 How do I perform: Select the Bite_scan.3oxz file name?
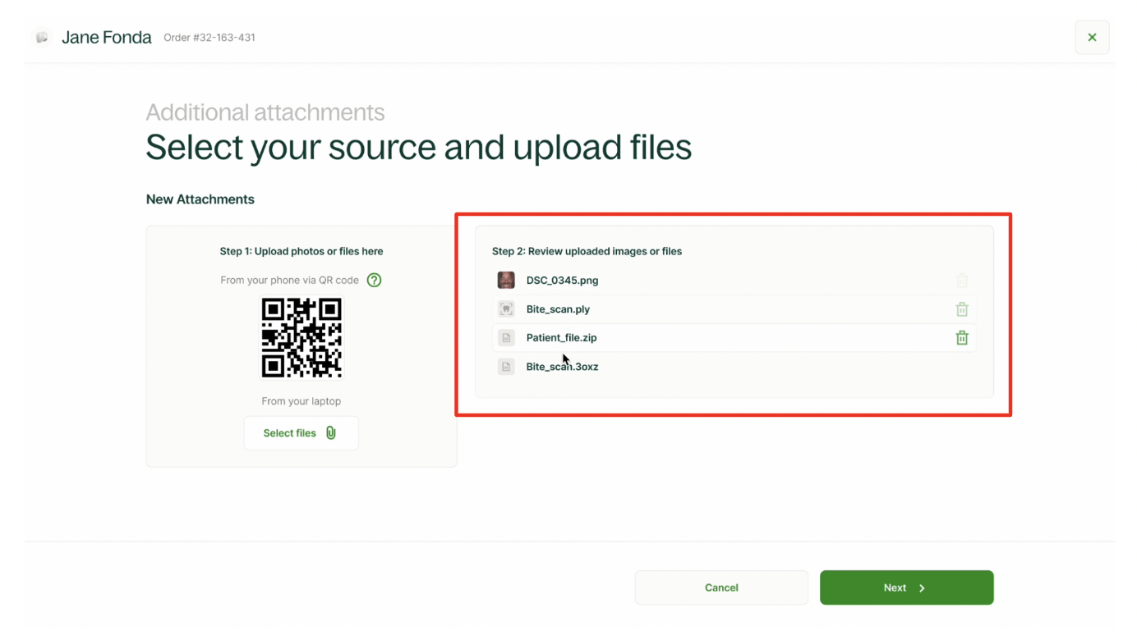click(562, 367)
